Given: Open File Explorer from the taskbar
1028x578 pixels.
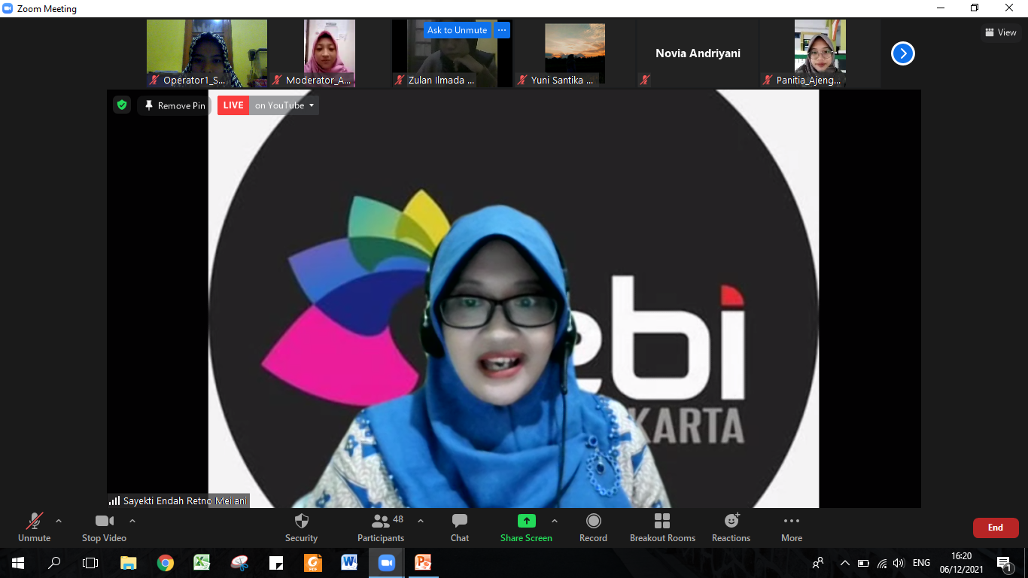Looking at the screenshot, I should pos(129,563).
